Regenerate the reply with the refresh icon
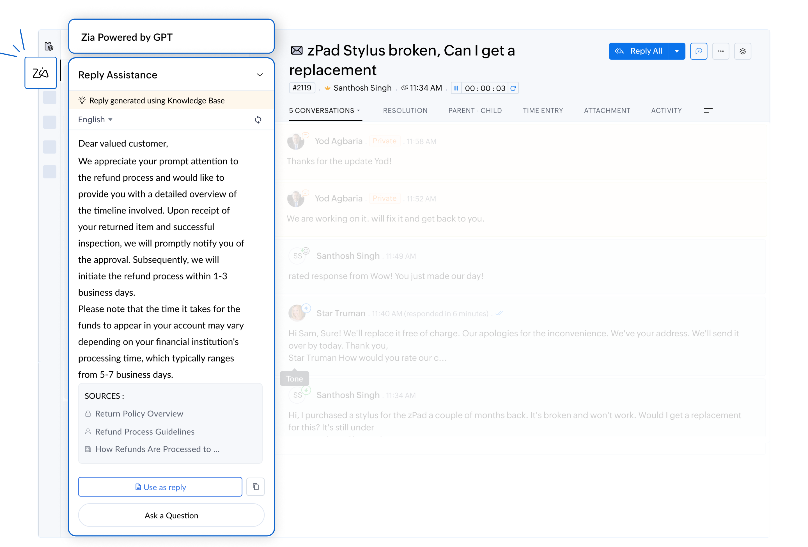Viewport: 808px width, 547px height. click(258, 120)
